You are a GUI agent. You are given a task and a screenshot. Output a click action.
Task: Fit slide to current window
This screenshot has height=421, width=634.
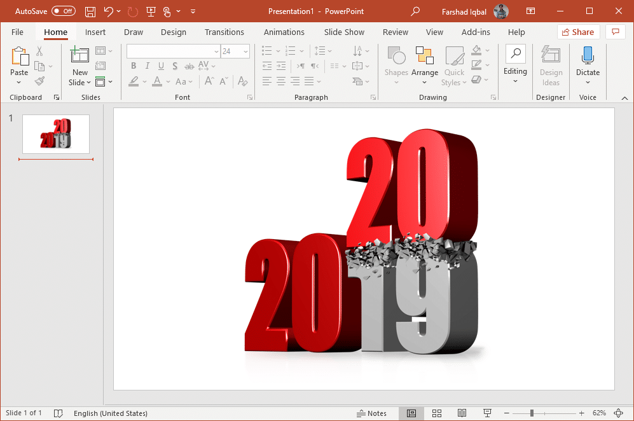point(618,413)
